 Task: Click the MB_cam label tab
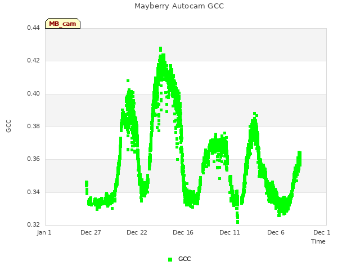(x=62, y=24)
